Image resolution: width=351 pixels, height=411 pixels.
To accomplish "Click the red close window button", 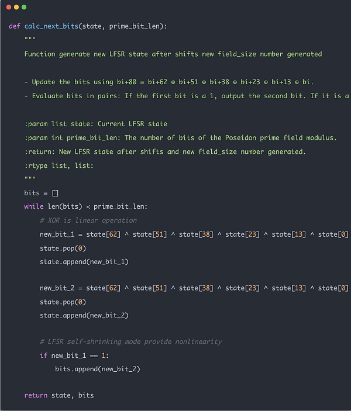I will [9, 7].
